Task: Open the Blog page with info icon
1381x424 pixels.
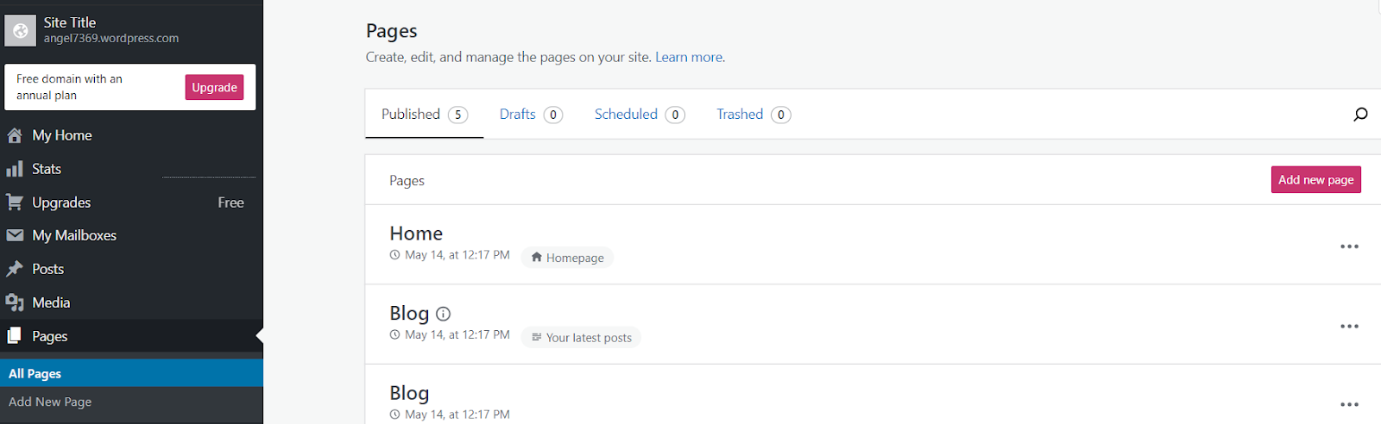Action: pyautogui.click(x=409, y=313)
